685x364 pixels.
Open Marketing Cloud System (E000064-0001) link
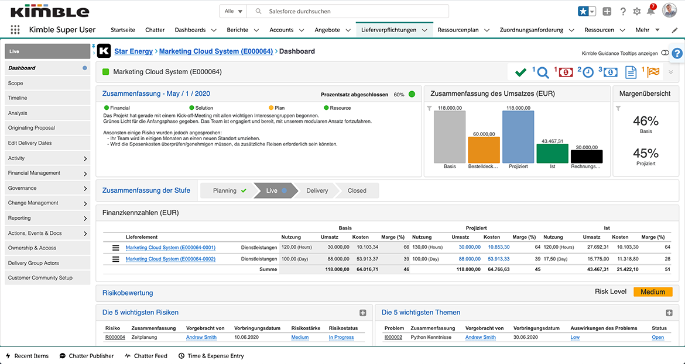point(170,248)
